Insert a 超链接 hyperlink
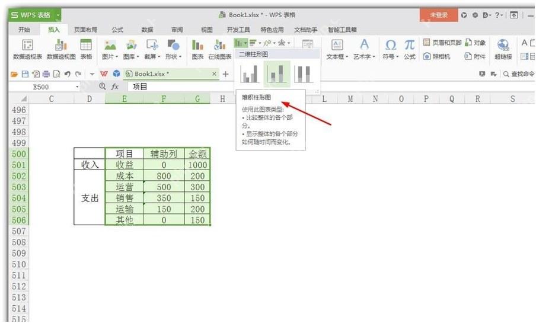Viewport: 536px width, 323px height. click(x=503, y=50)
